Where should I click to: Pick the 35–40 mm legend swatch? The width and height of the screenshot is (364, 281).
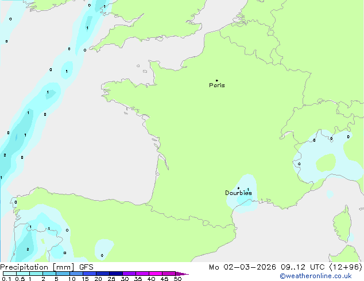[x=142, y=274]
